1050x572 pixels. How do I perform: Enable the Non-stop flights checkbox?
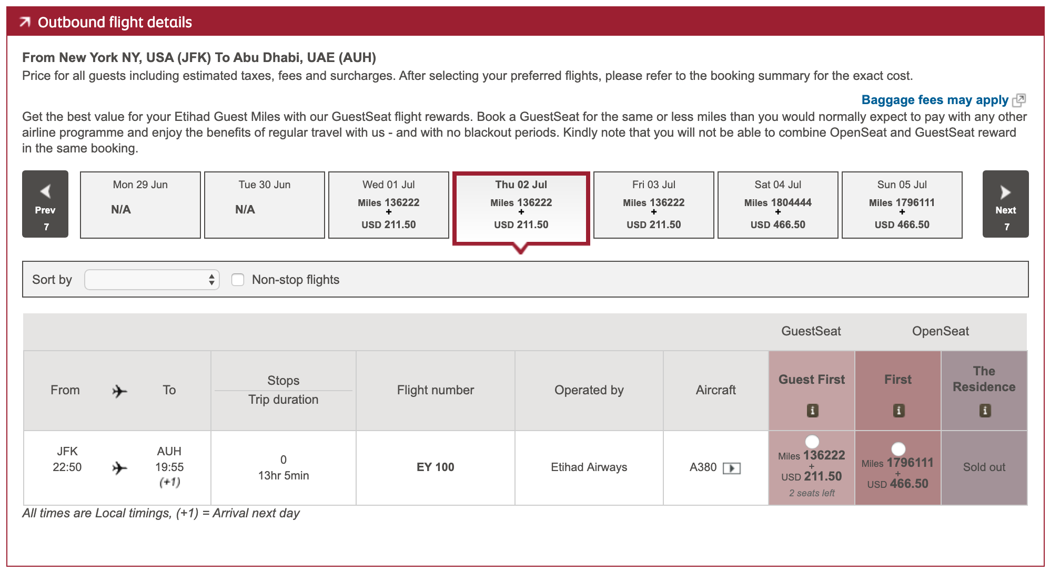pyautogui.click(x=238, y=280)
